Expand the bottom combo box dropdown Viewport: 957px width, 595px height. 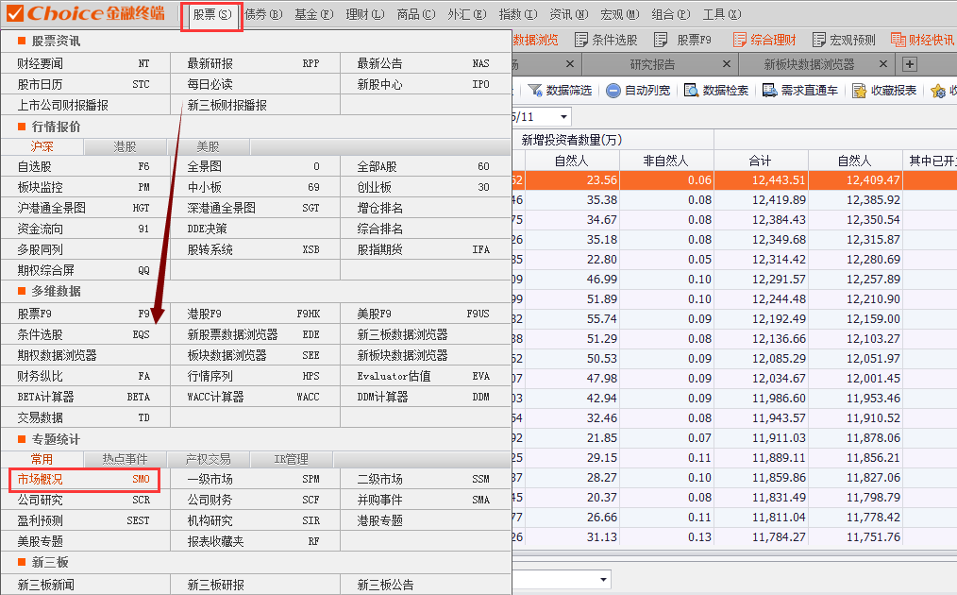(603, 579)
